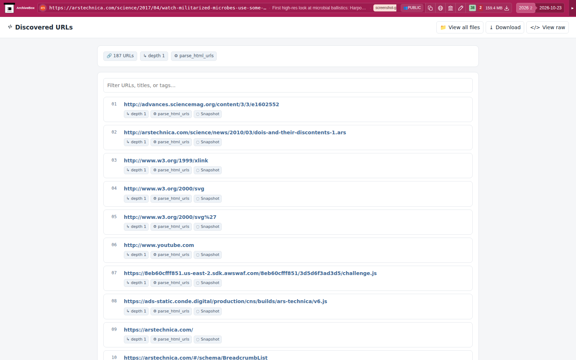Screen dimensions: 576x360
Task: Open the www.w3.org/2000/svg link in row 04
Action: tap(164, 189)
